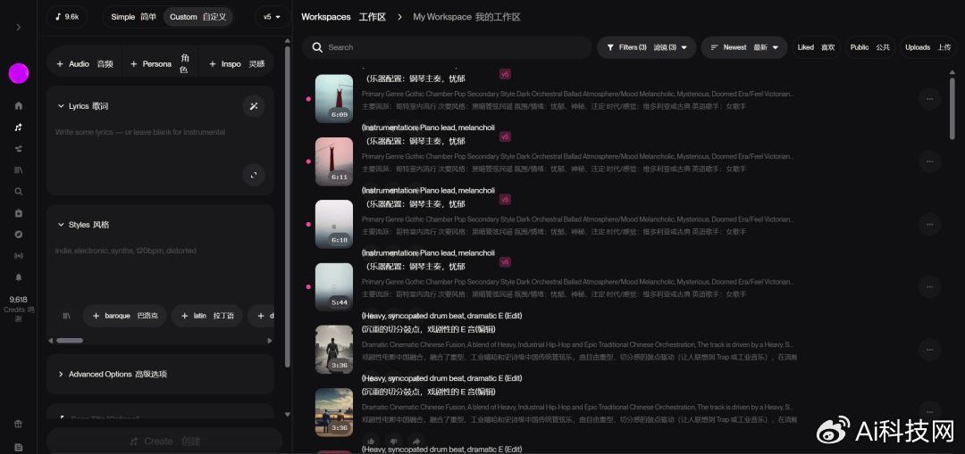This screenshot has width=965, height=454.
Task: Open the Newest sort dropdown
Action: (744, 47)
